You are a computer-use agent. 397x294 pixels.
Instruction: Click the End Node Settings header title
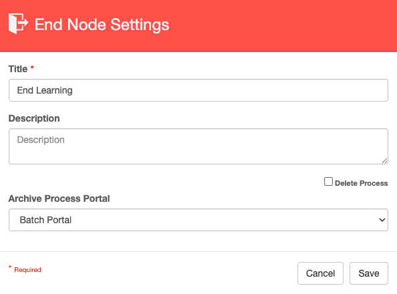point(102,25)
